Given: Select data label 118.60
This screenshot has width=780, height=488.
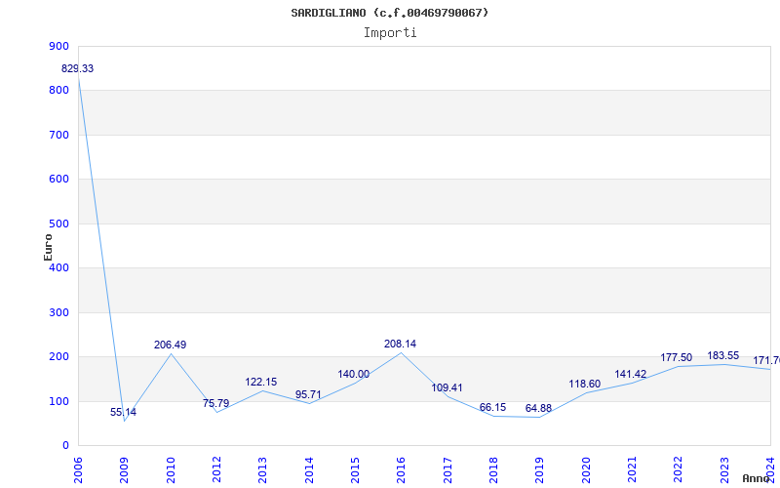Looking at the screenshot, I should click(584, 384).
